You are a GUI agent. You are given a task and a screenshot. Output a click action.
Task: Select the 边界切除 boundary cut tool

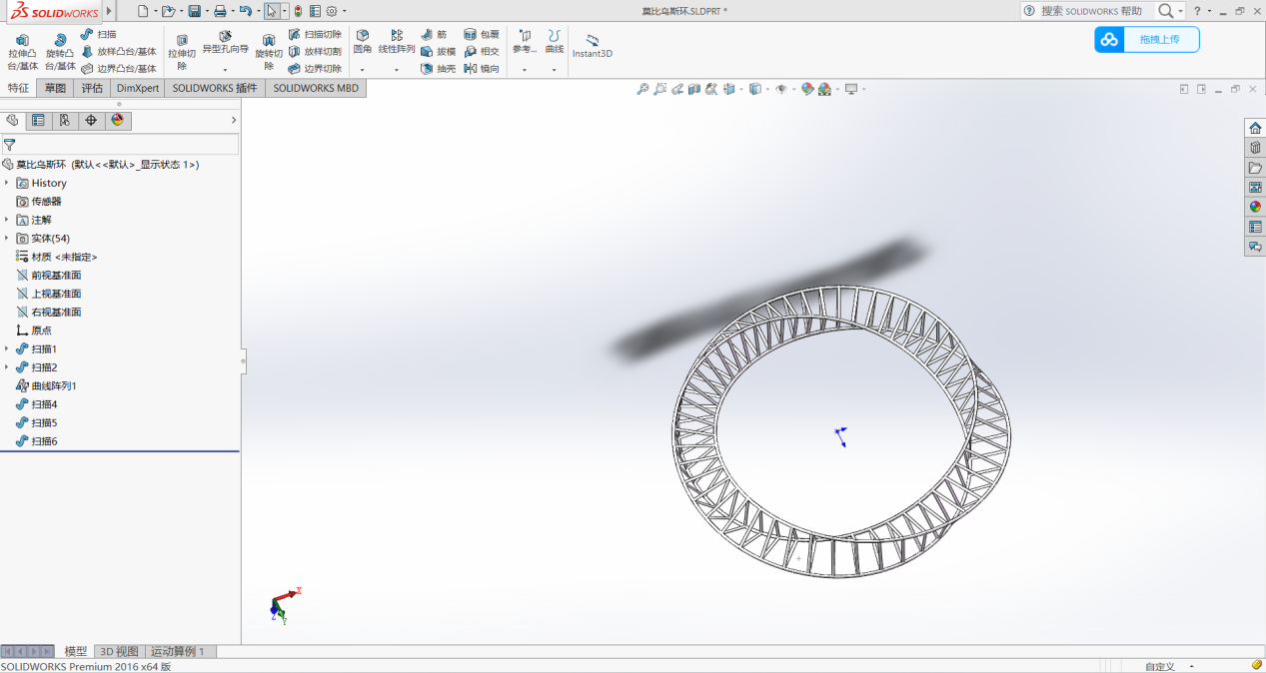(315, 69)
